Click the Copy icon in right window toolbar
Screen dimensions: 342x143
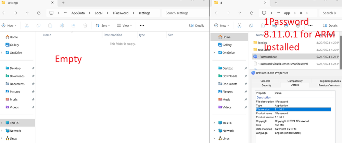(251, 25)
